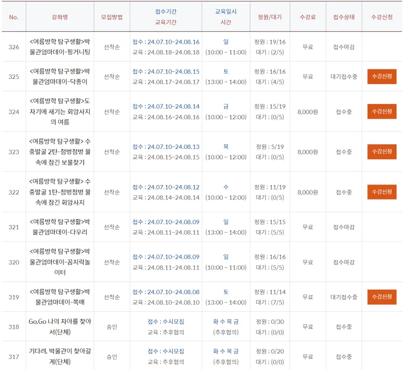Click the 수강료 column header
Viewport: 403px width, 370px height.
click(308, 17)
